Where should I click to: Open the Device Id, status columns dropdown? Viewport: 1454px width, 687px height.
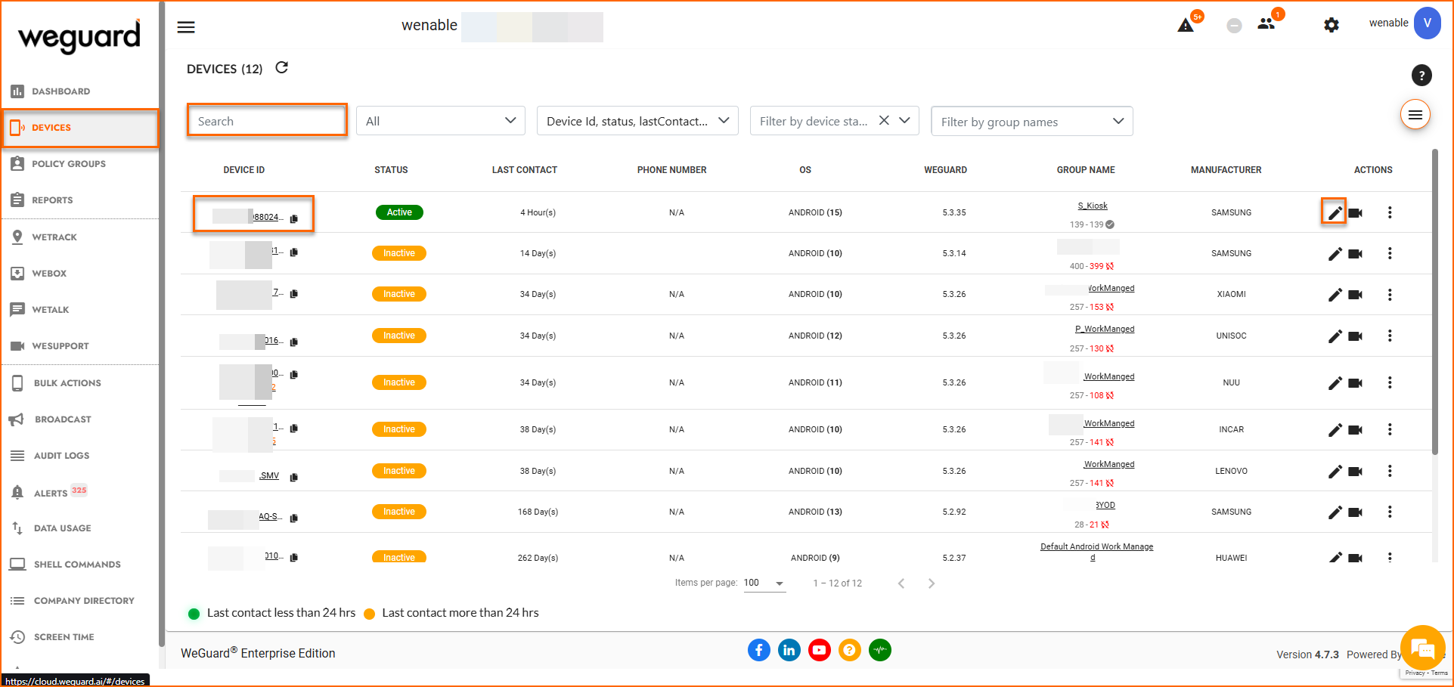pos(637,121)
